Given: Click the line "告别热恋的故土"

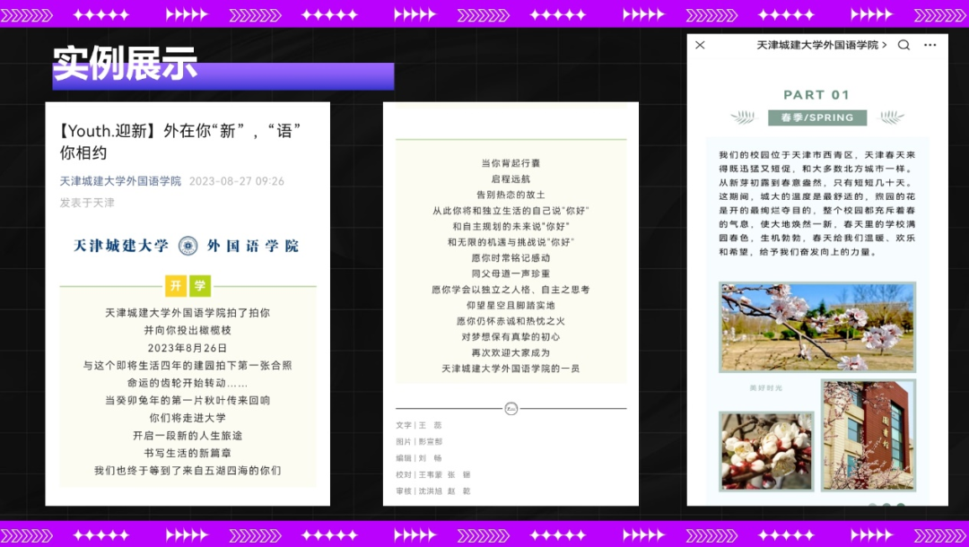Looking at the screenshot, I should (x=511, y=195).
